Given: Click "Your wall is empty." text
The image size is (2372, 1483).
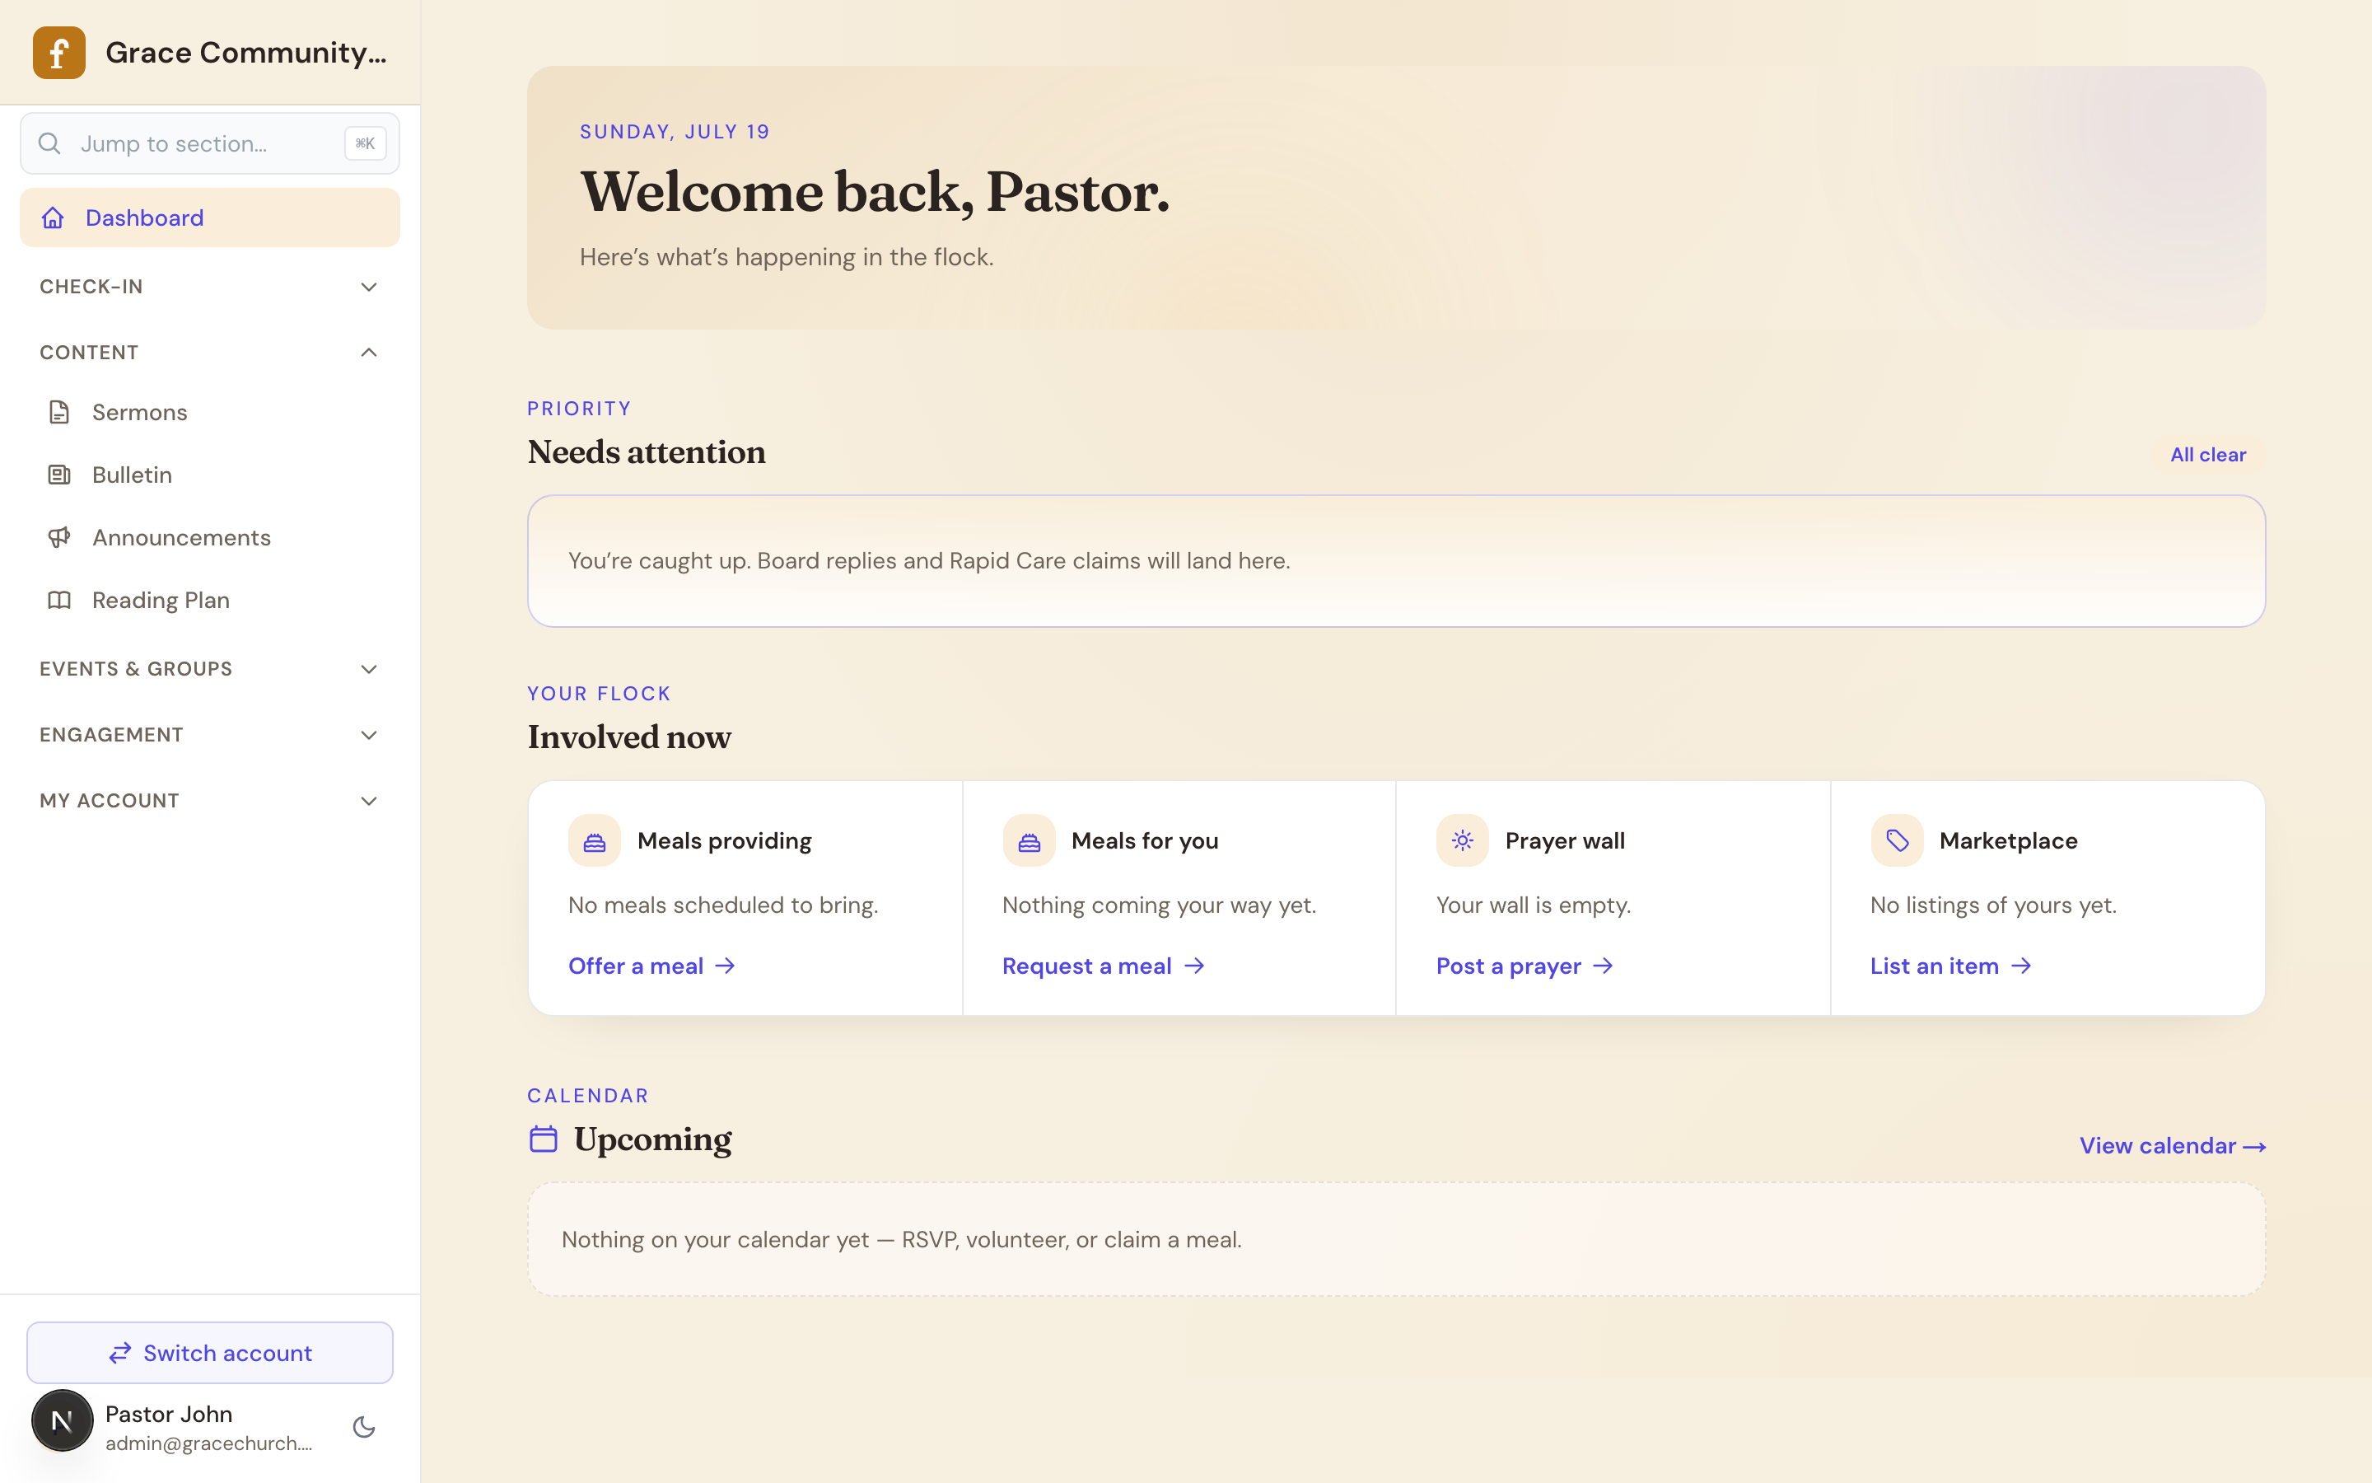Looking at the screenshot, I should pyautogui.click(x=1534, y=905).
